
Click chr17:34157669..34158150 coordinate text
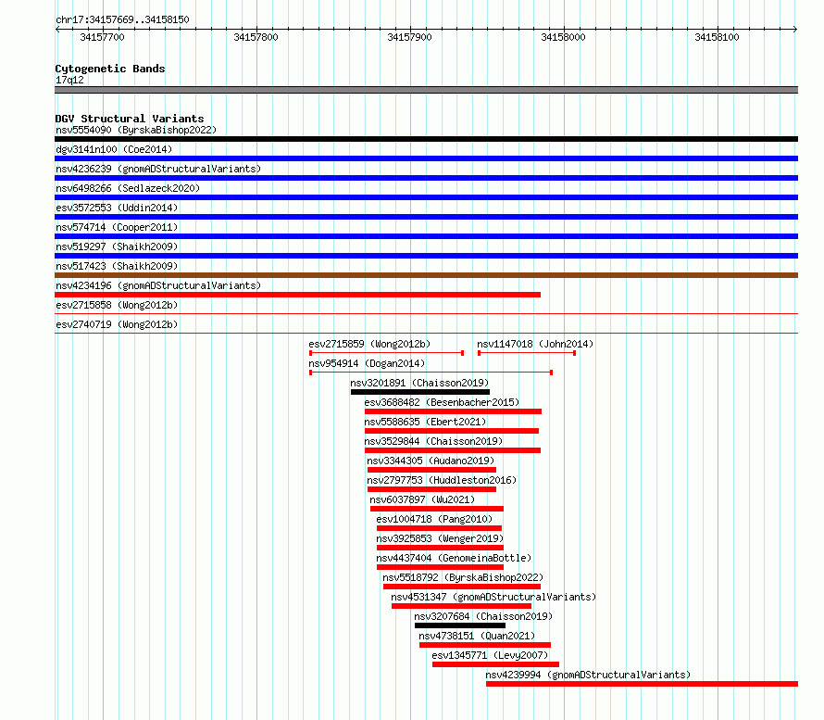[x=122, y=19]
